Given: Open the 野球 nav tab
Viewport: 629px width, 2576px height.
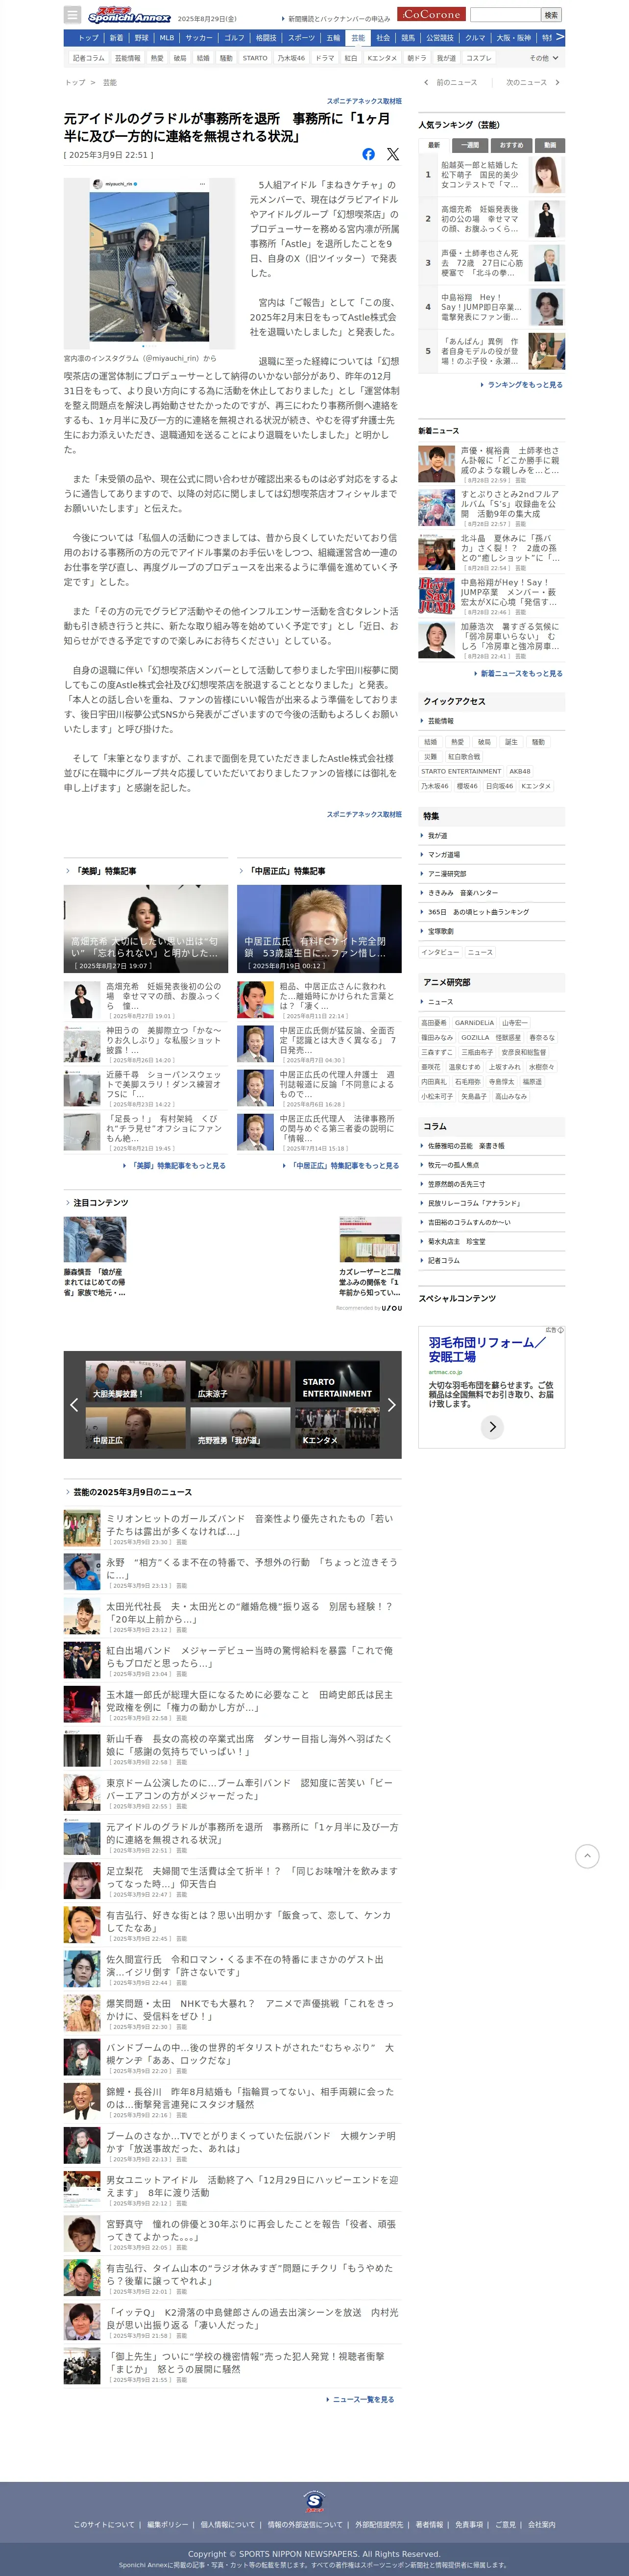Looking at the screenshot, I should 141,38.
